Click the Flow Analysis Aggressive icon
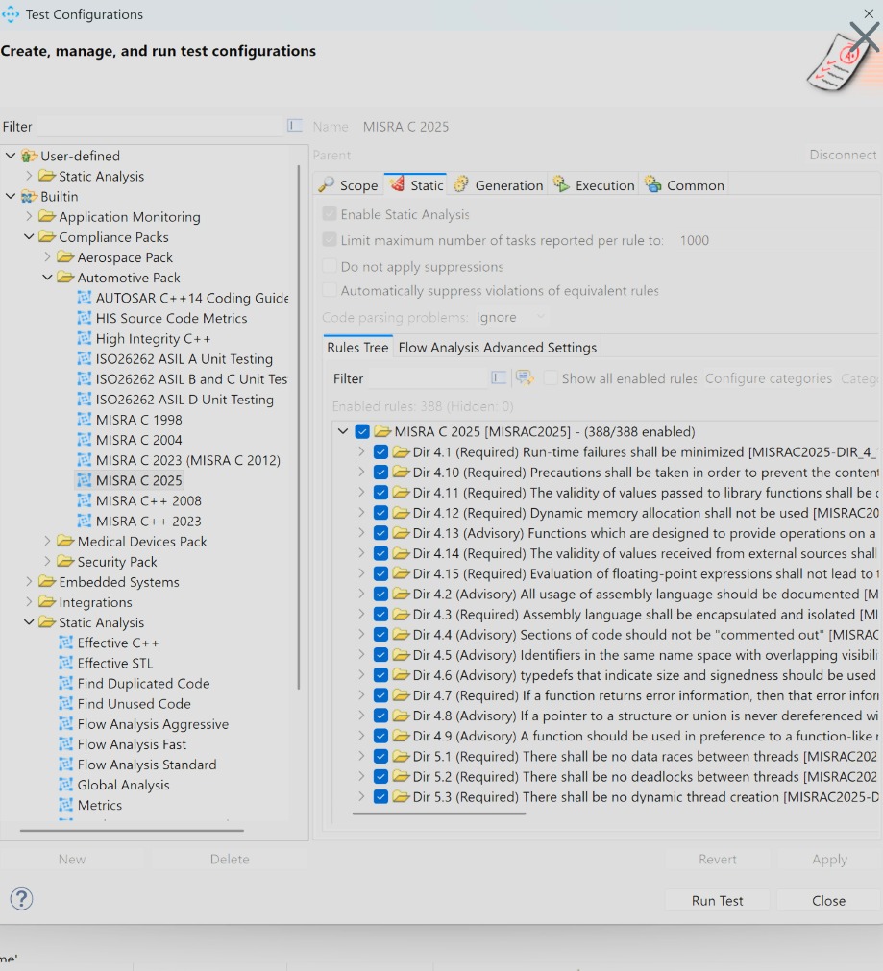883x971 pixels. (x=65, y=724)
